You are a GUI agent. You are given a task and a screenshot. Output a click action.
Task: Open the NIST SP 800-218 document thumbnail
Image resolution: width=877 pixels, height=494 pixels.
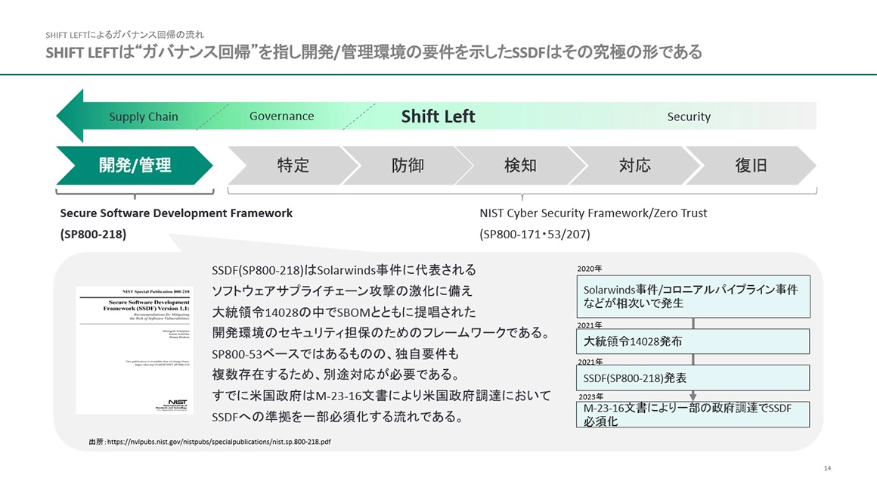135,350
